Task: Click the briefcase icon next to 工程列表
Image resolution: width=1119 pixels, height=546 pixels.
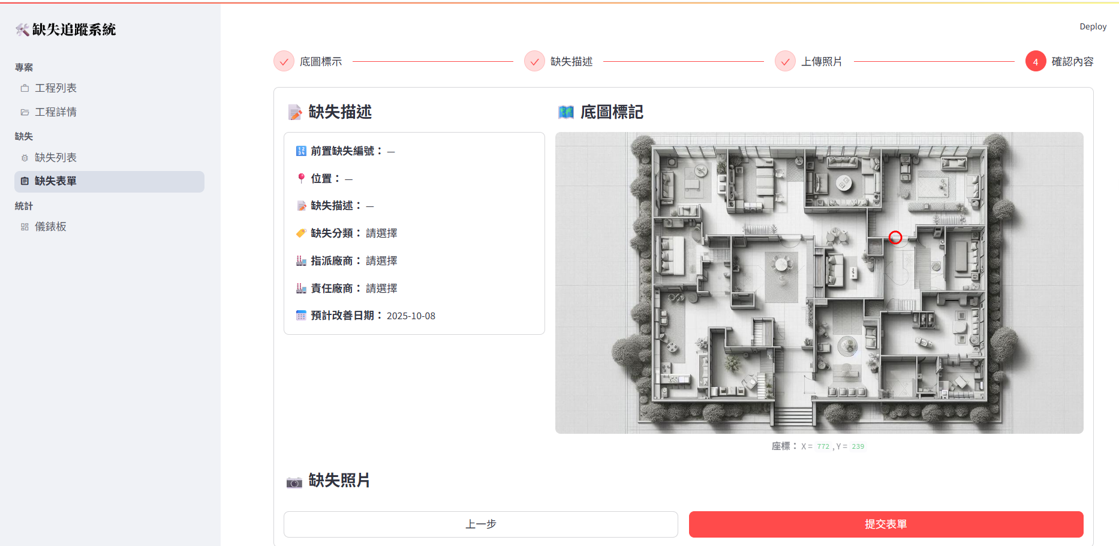Action: pyautogui.click(x=25, y=88)
